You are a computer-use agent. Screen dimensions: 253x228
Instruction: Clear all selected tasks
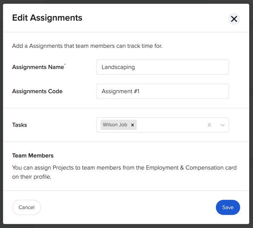pyautogui.click(x=209, y=125)
